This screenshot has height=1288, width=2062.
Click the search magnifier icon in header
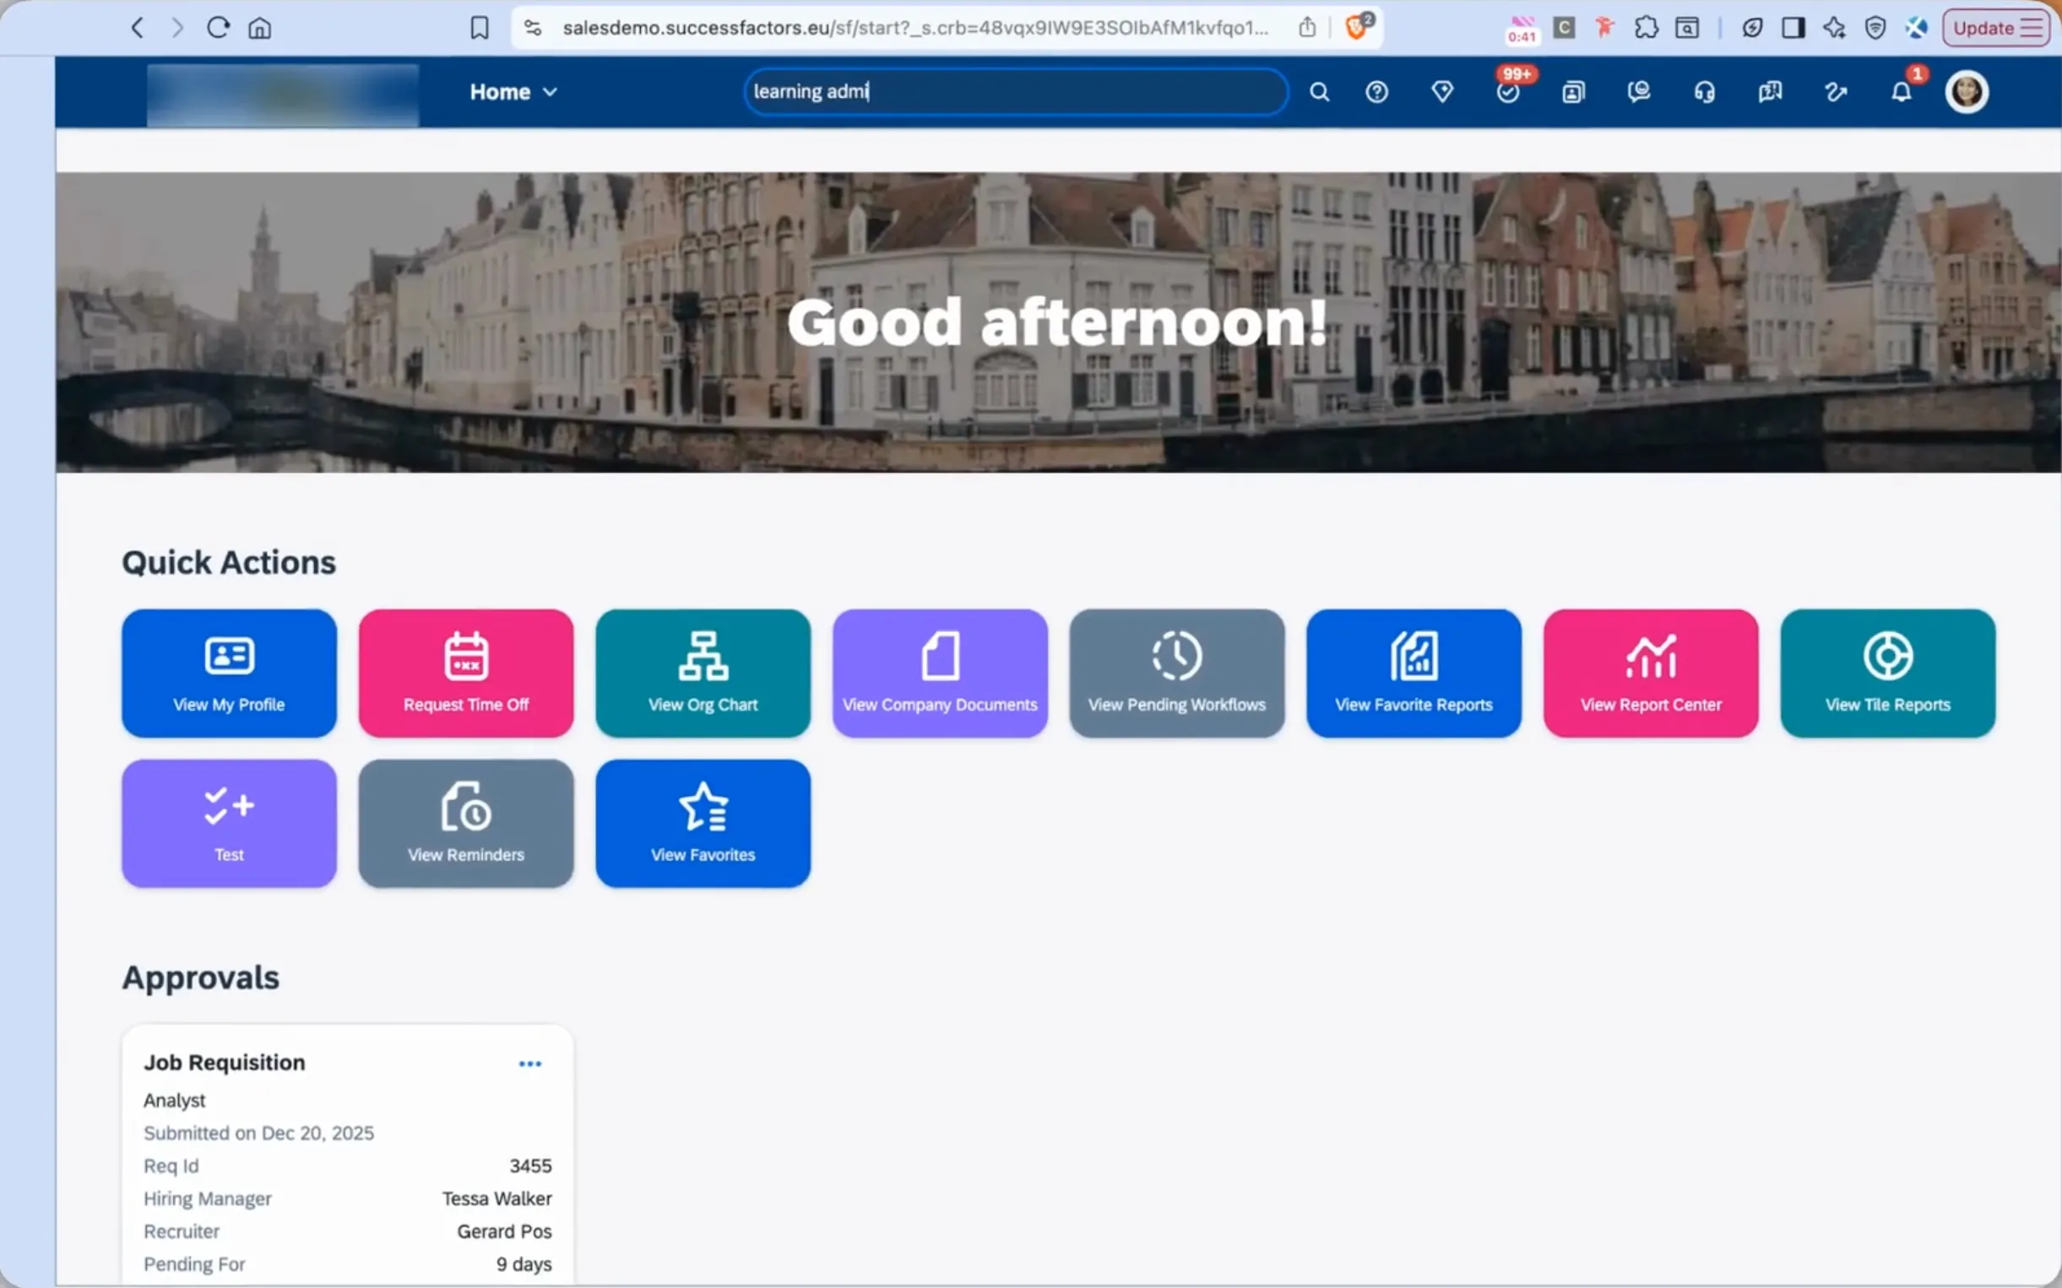click(1319, 92)
